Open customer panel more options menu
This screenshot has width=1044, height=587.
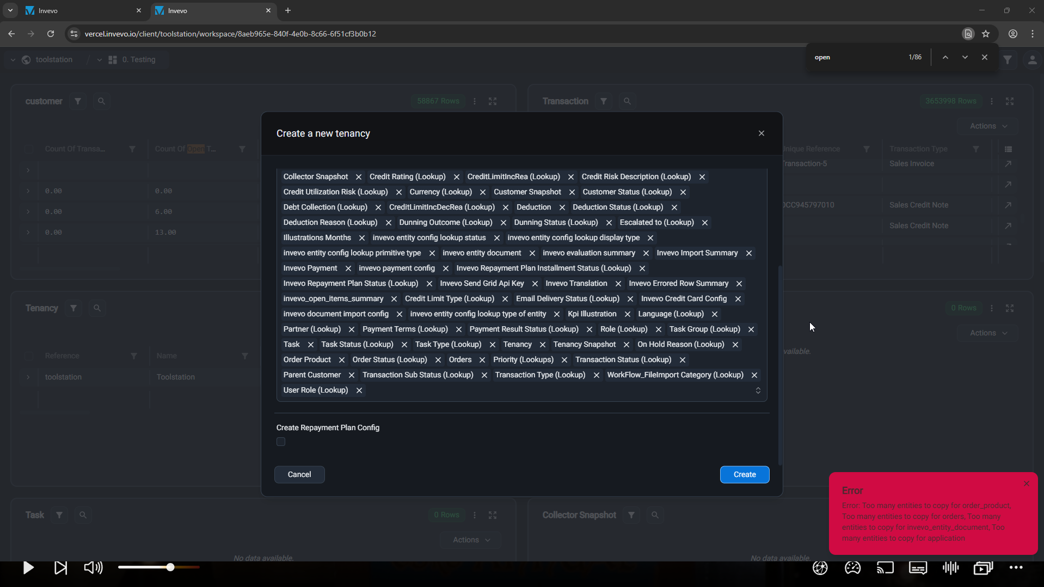[x=475, y=101]
